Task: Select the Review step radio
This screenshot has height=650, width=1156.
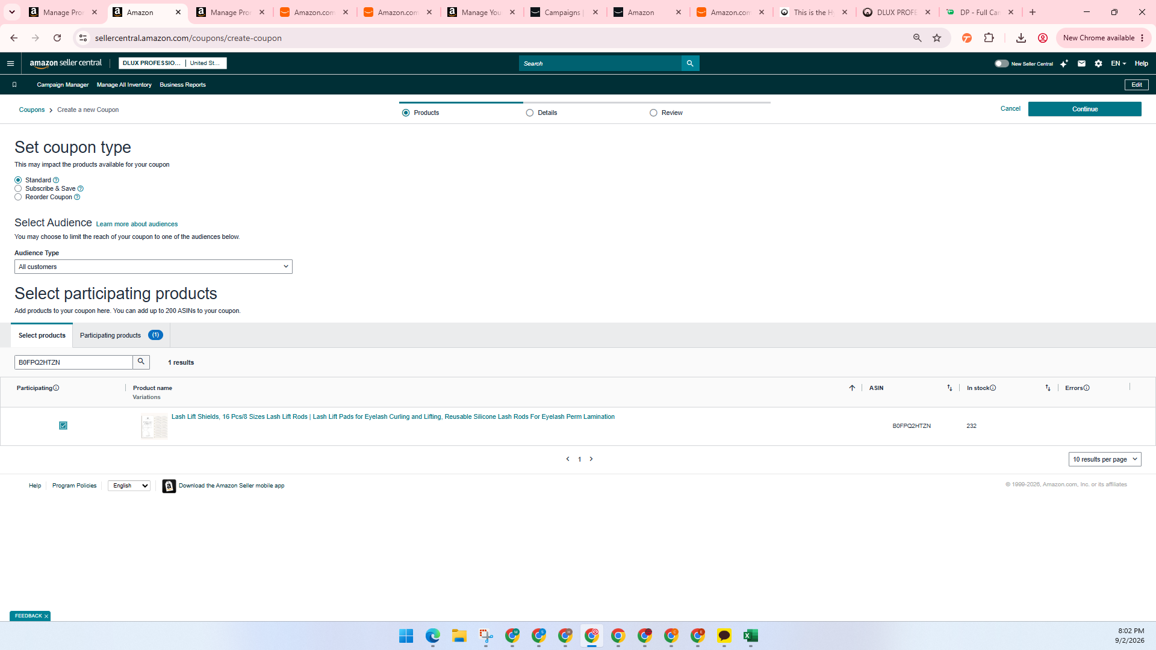Action: click(x=653, y=113)
